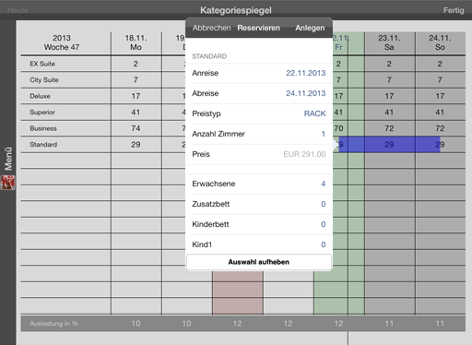Tap the 24.11. So column header

point(440,42)
